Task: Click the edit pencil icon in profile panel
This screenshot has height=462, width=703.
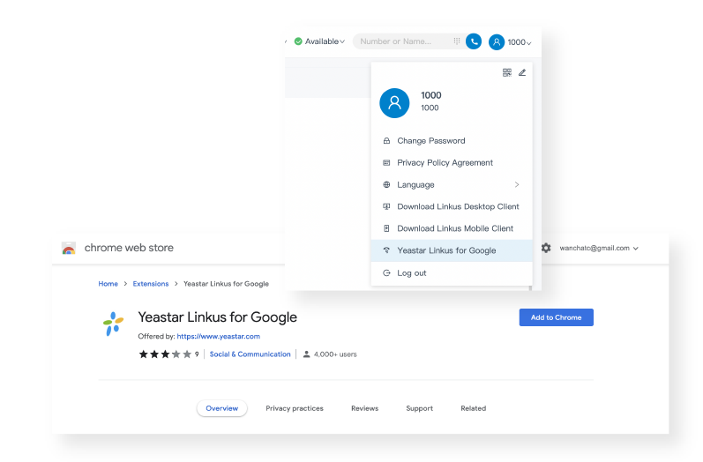Action: 522,72
